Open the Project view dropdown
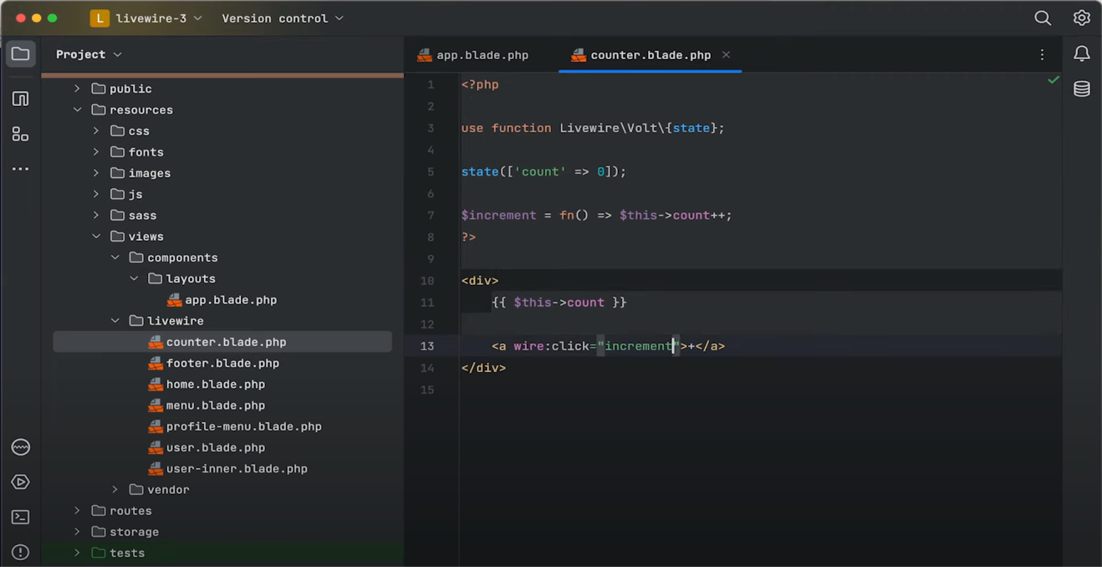 coord(89,54)
